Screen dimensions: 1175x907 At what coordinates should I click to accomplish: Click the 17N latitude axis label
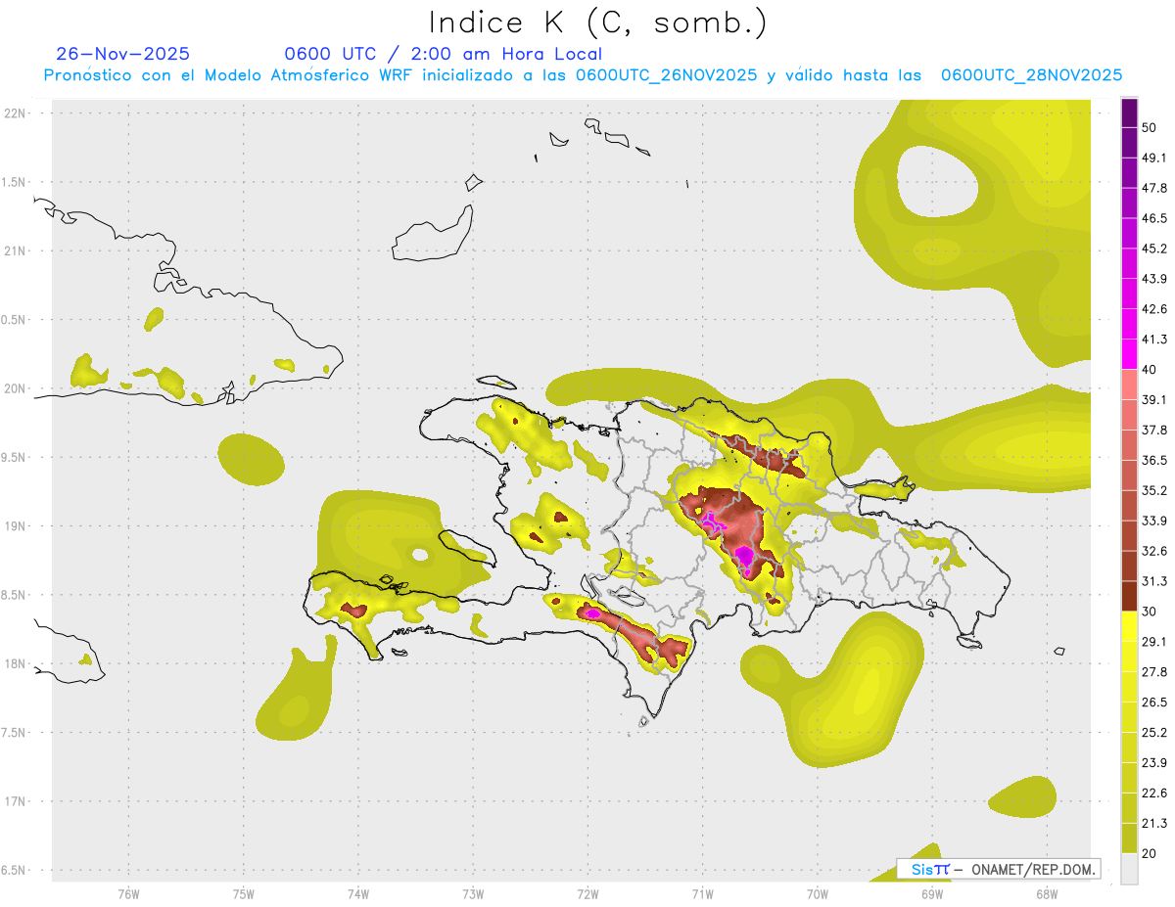(x=17, y=801)
